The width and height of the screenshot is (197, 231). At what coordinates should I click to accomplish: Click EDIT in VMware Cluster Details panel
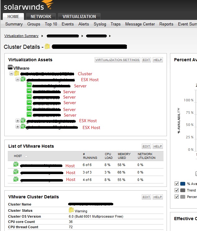(x=146, y=197)
